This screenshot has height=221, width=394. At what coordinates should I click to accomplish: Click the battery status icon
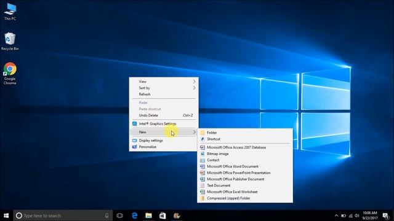(344, 215)
